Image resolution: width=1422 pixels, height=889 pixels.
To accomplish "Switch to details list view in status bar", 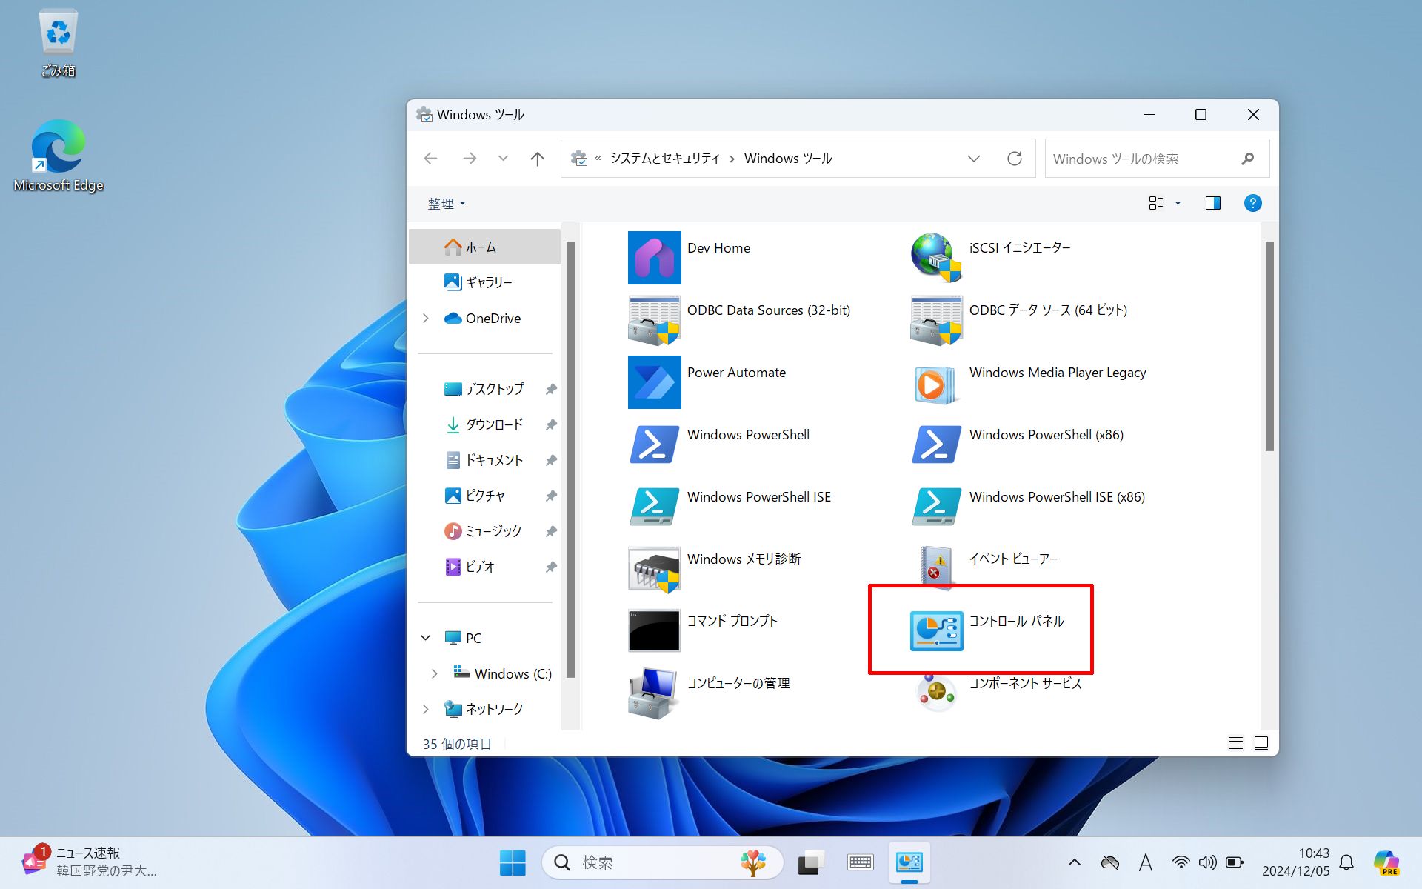I will [x=1235, y=743].
